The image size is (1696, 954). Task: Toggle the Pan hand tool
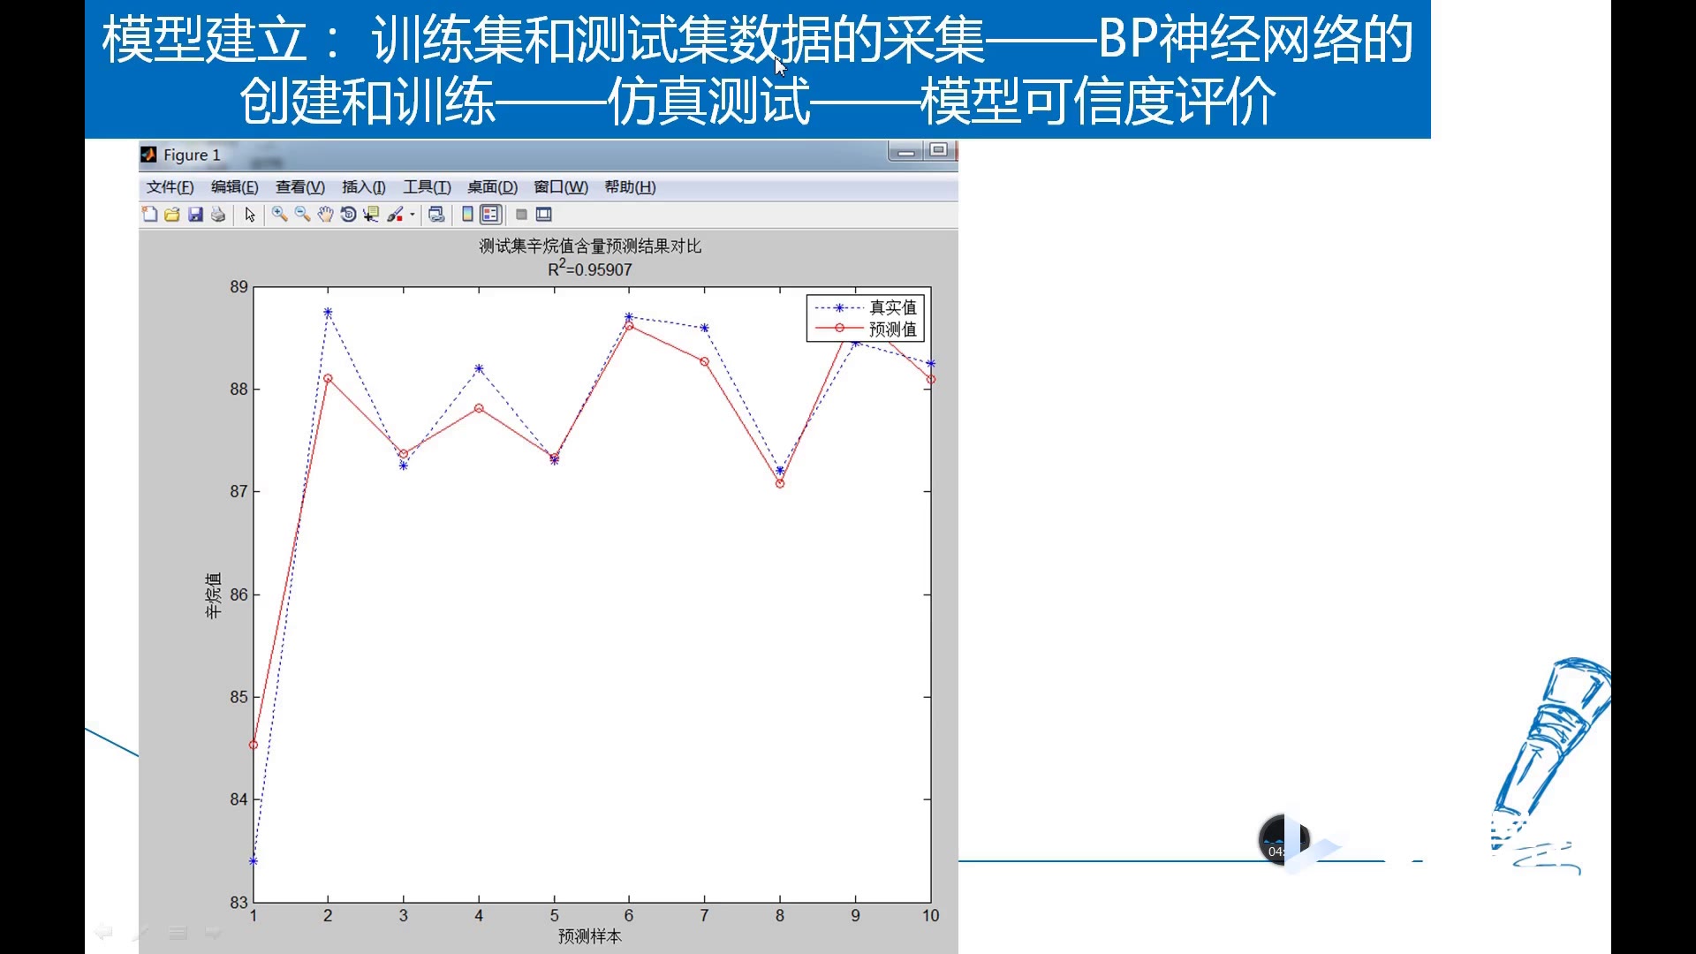pos(324,215)
